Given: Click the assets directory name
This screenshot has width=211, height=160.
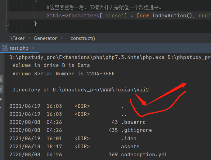Looking at the screenshot, I should point(130,147).
